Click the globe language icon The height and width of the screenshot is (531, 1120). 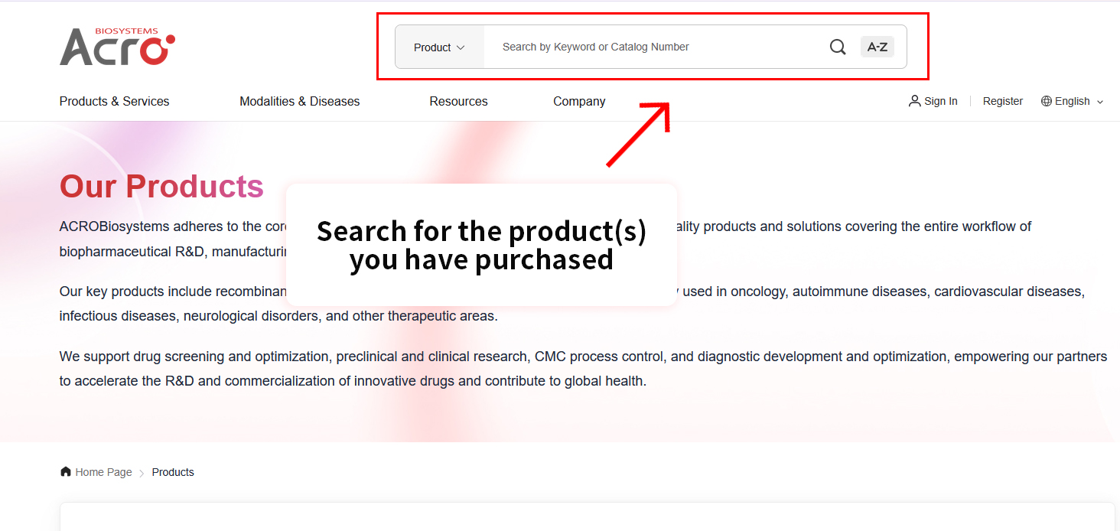1046,101
